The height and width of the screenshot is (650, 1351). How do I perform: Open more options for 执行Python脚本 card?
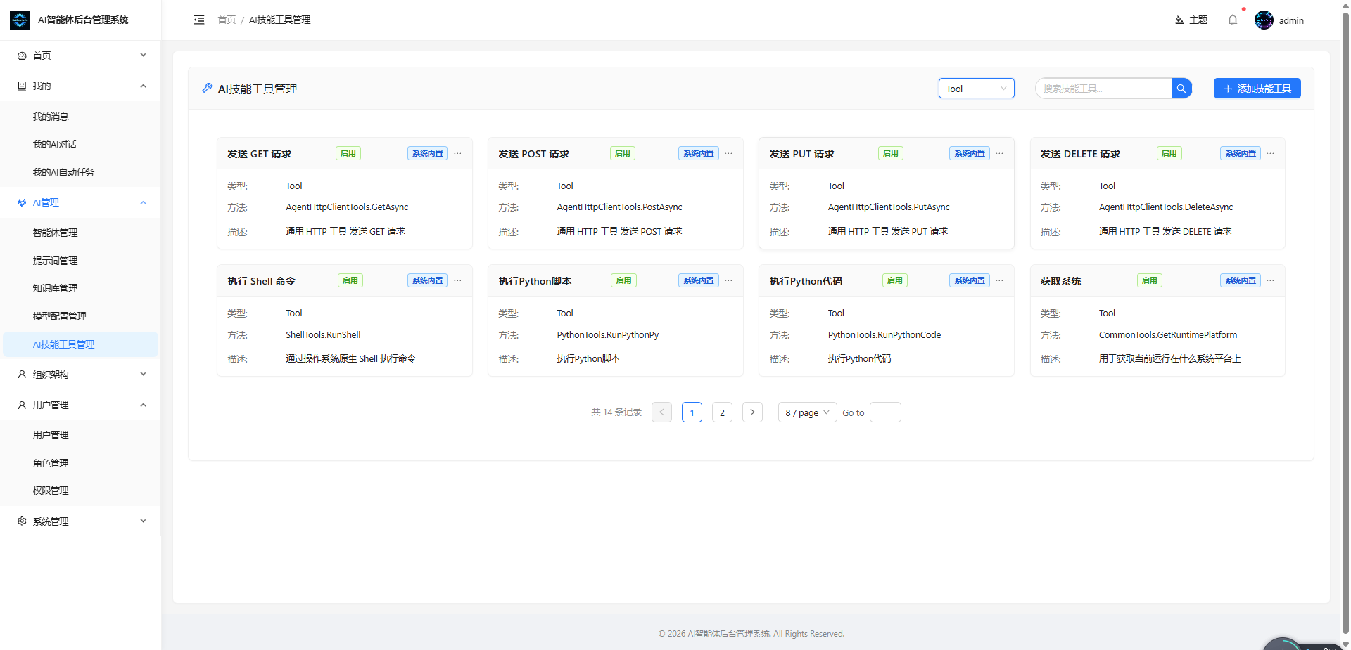(729, 280)
